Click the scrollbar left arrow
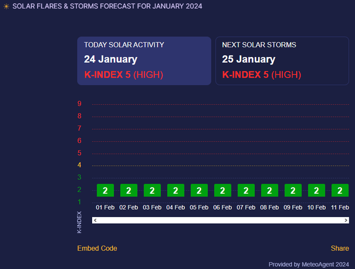Image resolution: width=355 pixels, height=269 pixels. pos(95,220)
